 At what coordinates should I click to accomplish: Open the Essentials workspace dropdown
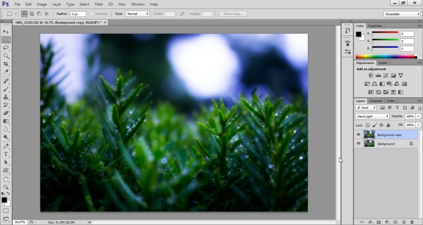pos(402,14)
